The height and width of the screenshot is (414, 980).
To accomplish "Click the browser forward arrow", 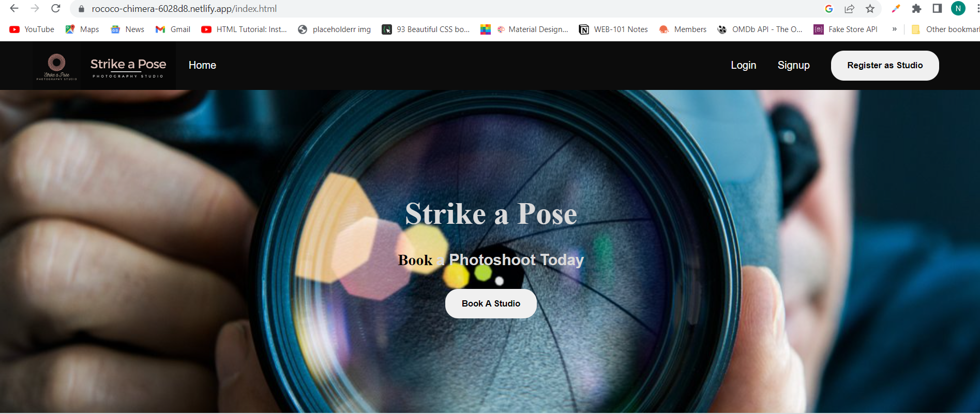I will [x=35, y=9].
